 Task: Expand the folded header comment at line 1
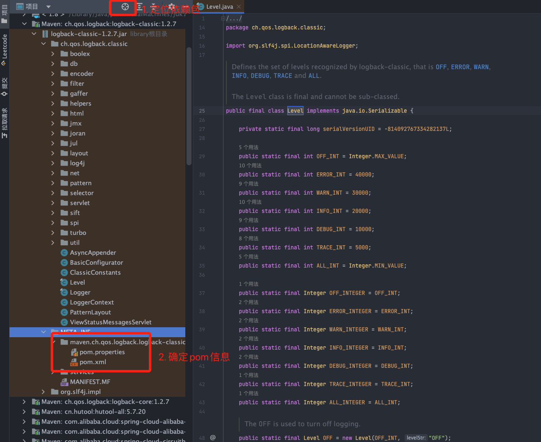click(223, 18)
